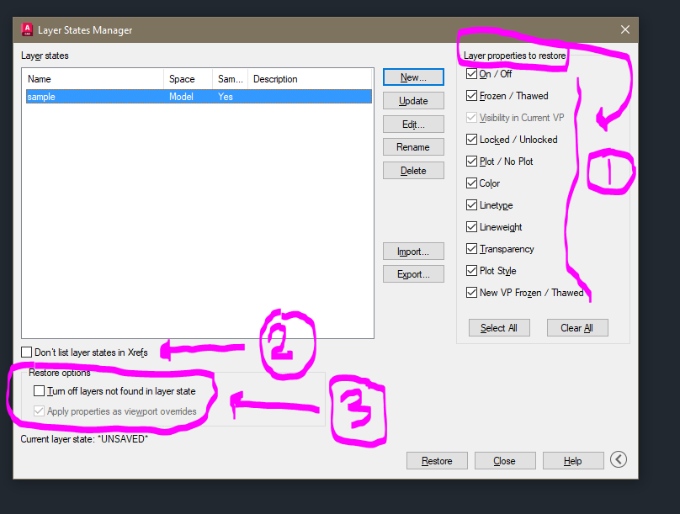Disable the Color restore property

pos(470,183)
